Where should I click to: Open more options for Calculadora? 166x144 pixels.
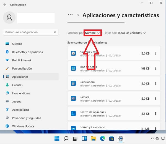coord(155,83)
